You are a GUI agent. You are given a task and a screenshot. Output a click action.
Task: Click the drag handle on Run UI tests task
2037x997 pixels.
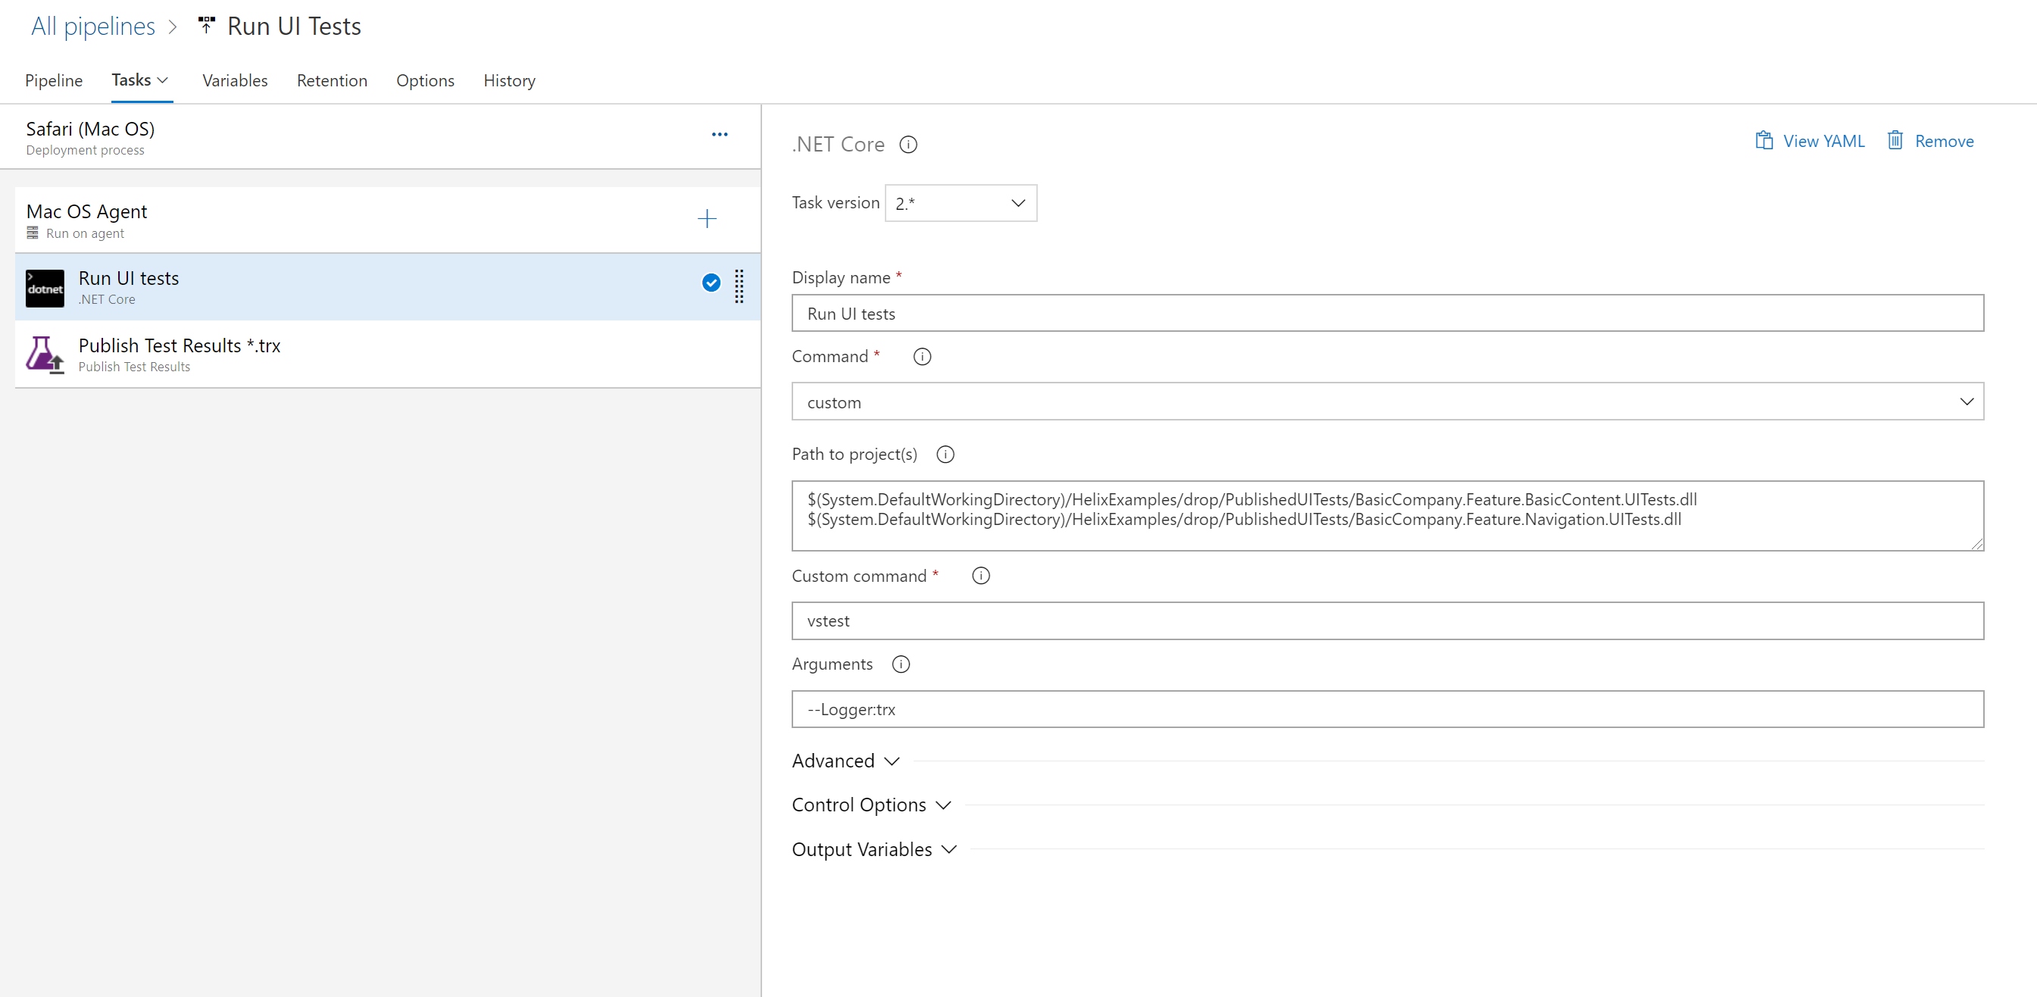click(739, 286)
